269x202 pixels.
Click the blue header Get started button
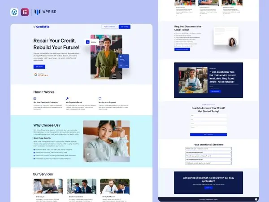(x=125, y=26)
